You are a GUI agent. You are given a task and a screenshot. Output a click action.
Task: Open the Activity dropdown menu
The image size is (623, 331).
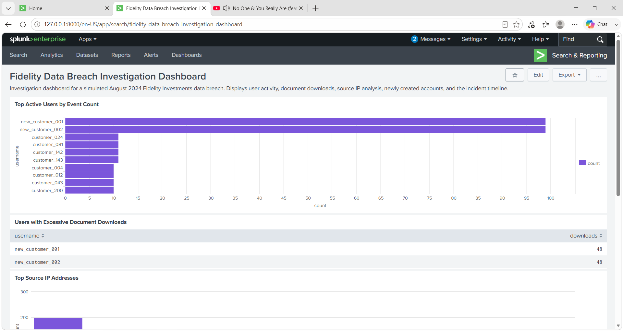coord(509,39)
